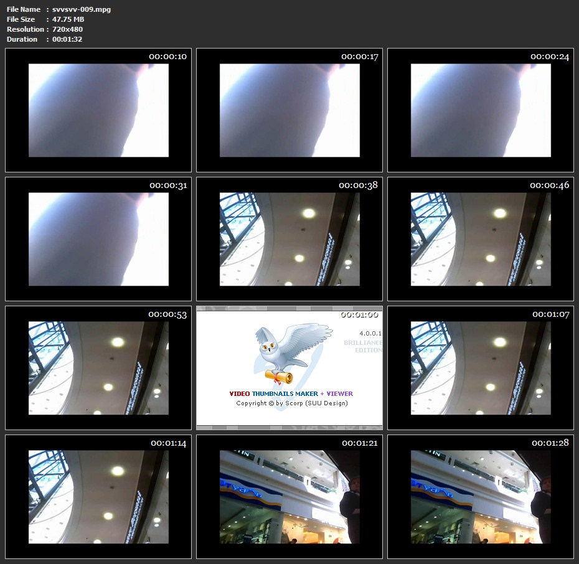Select the frame stamped 00:00:17
579x564 pixels.
pos(289,110)
